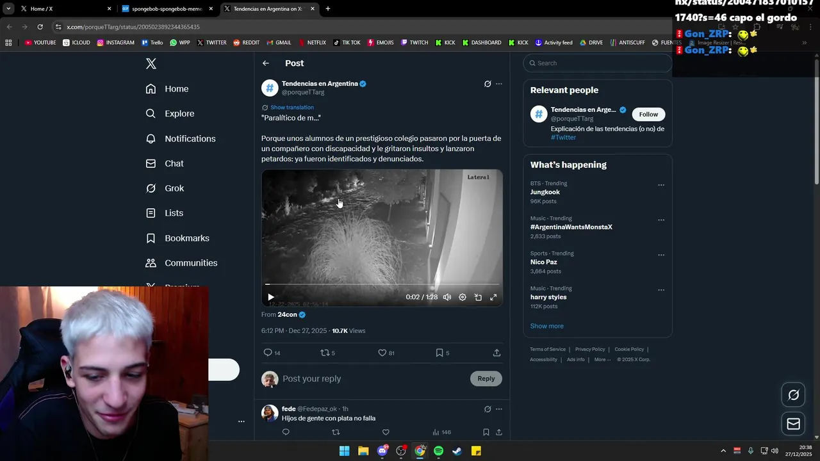Image resolution: width=820 pixels, height=461 pixels.
Task: Open YOUTUBE bookmark
Action: 40,43
